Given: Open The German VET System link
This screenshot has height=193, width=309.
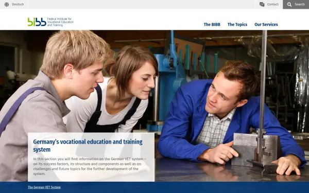Looking at the screenshot, I should (x=44, y=187).
